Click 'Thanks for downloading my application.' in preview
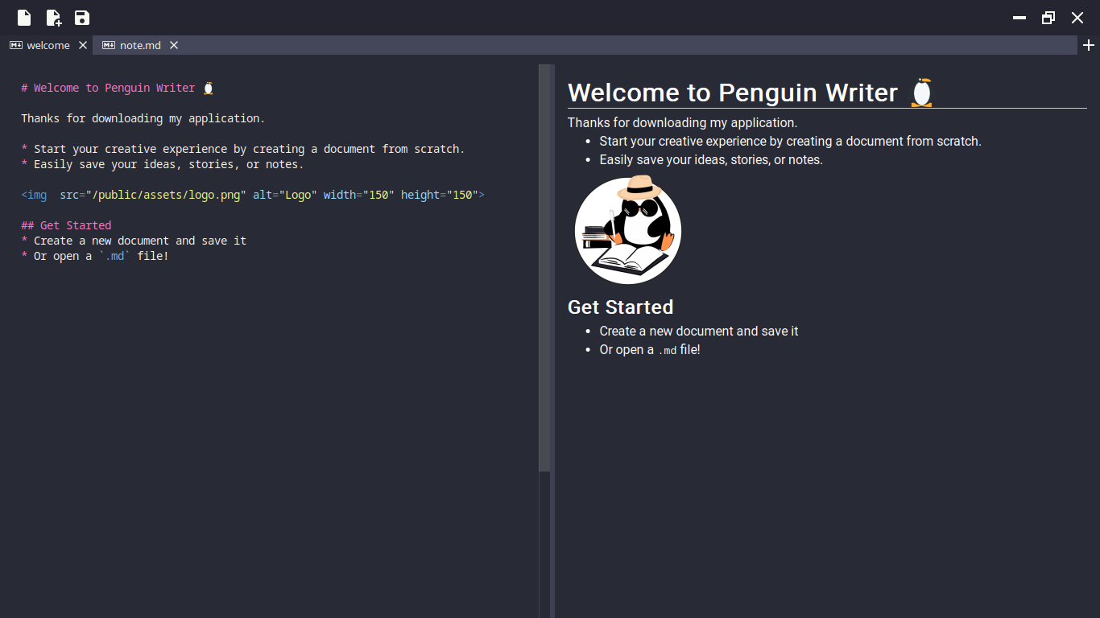This screenshot has height=618, width=1100. coord(683,123)
